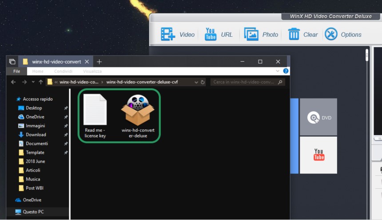Maximize the Explorer window
Image resolution: width=382 pixels, height=220 pixels.
pyautogui.click(x=260, y=62)
